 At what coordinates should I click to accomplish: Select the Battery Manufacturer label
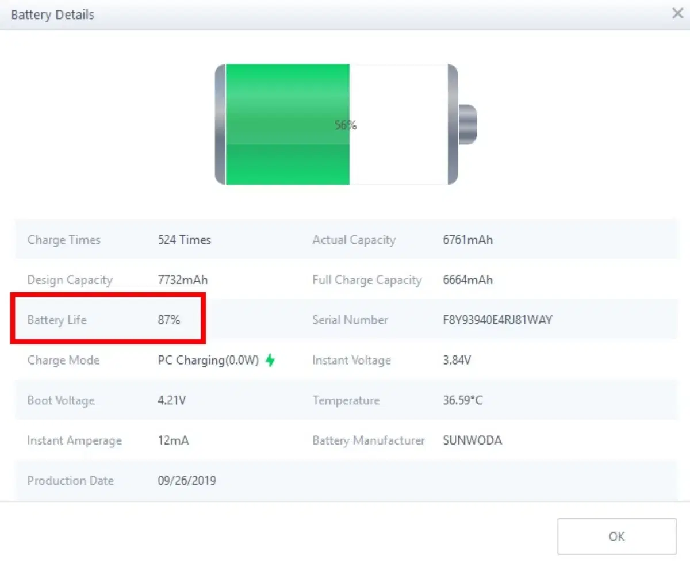coord(369,441)
